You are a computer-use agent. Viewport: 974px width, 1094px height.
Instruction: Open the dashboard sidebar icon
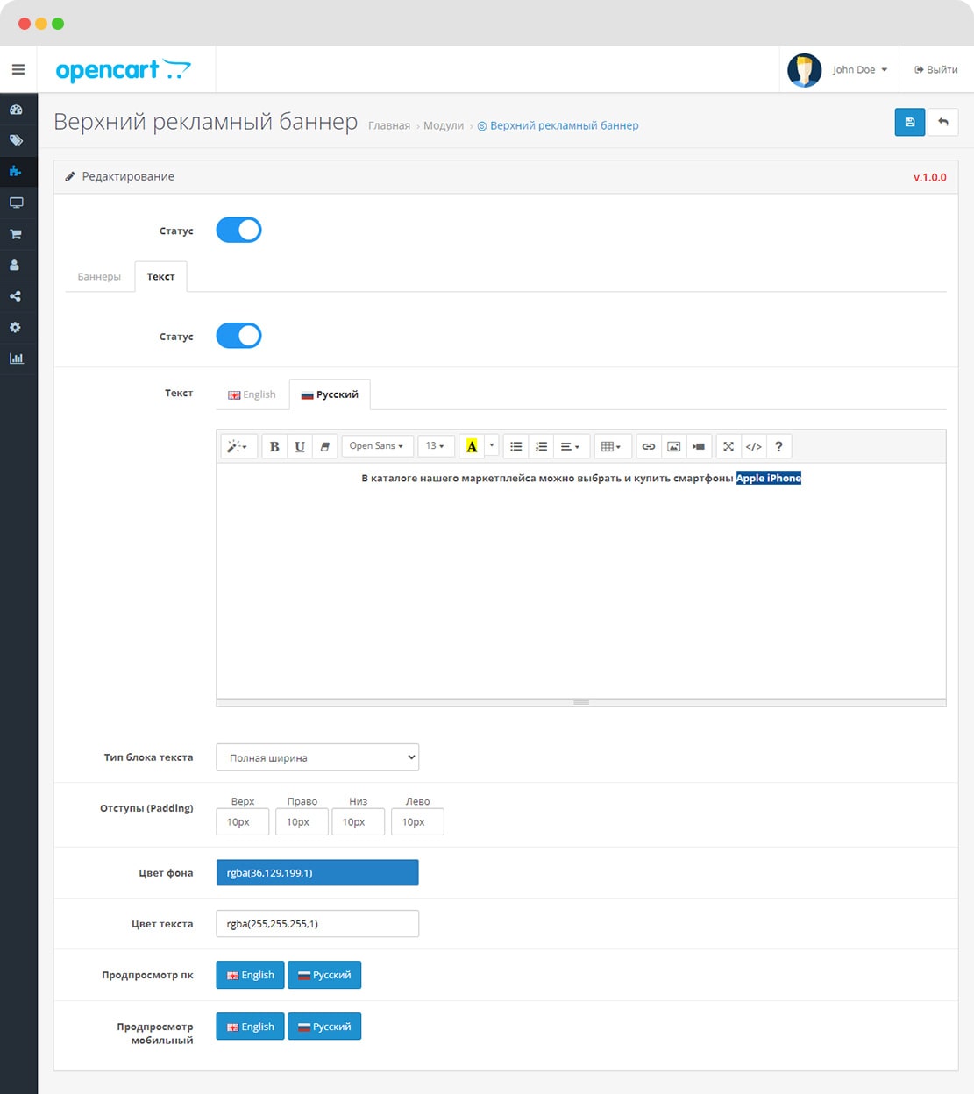coord(16,110)
